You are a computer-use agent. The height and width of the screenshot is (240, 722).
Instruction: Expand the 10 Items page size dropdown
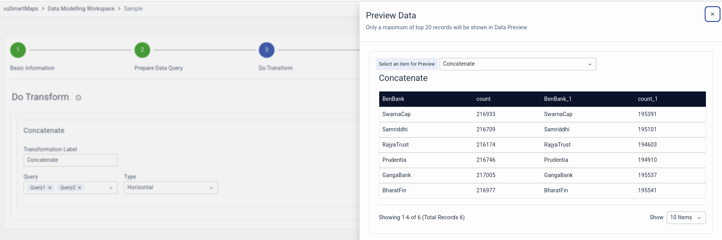click(686, 218)
